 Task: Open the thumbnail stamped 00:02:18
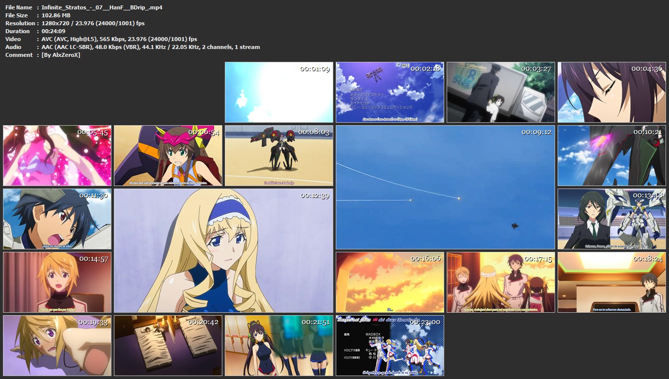pos(390,92)
